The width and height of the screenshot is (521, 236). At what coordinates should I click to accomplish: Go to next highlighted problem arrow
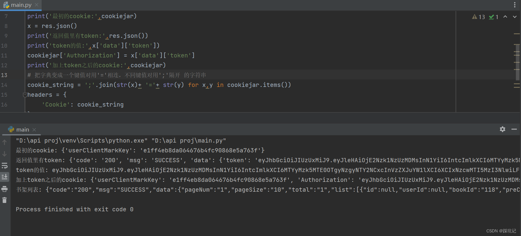pyautogui.click(x=515, y=17)
